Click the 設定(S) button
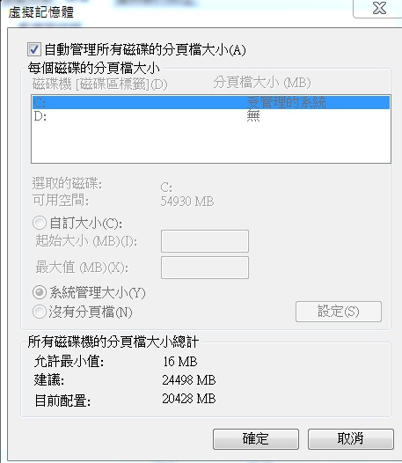The image size is (402, 463). pyautogui.click(x=339, y=312)
